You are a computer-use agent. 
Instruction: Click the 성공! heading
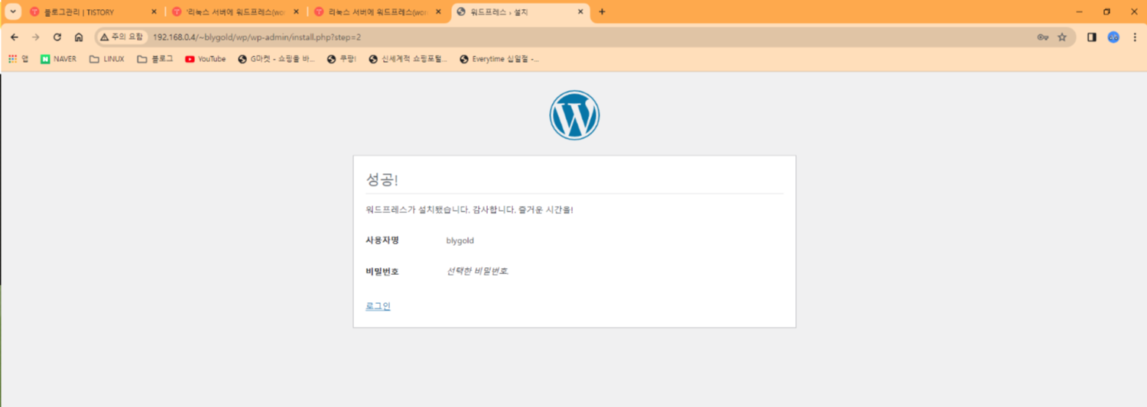(382, 179)
